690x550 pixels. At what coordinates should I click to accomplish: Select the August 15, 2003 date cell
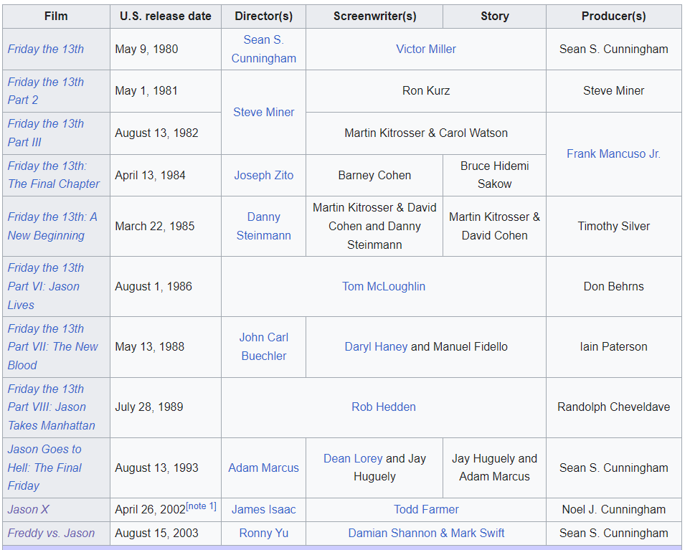[x=166, y=534]
